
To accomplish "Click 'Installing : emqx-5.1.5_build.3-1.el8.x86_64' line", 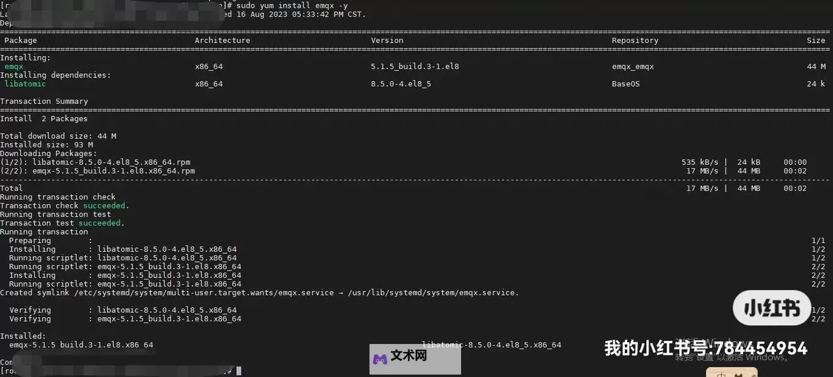I will coord(125,276).
